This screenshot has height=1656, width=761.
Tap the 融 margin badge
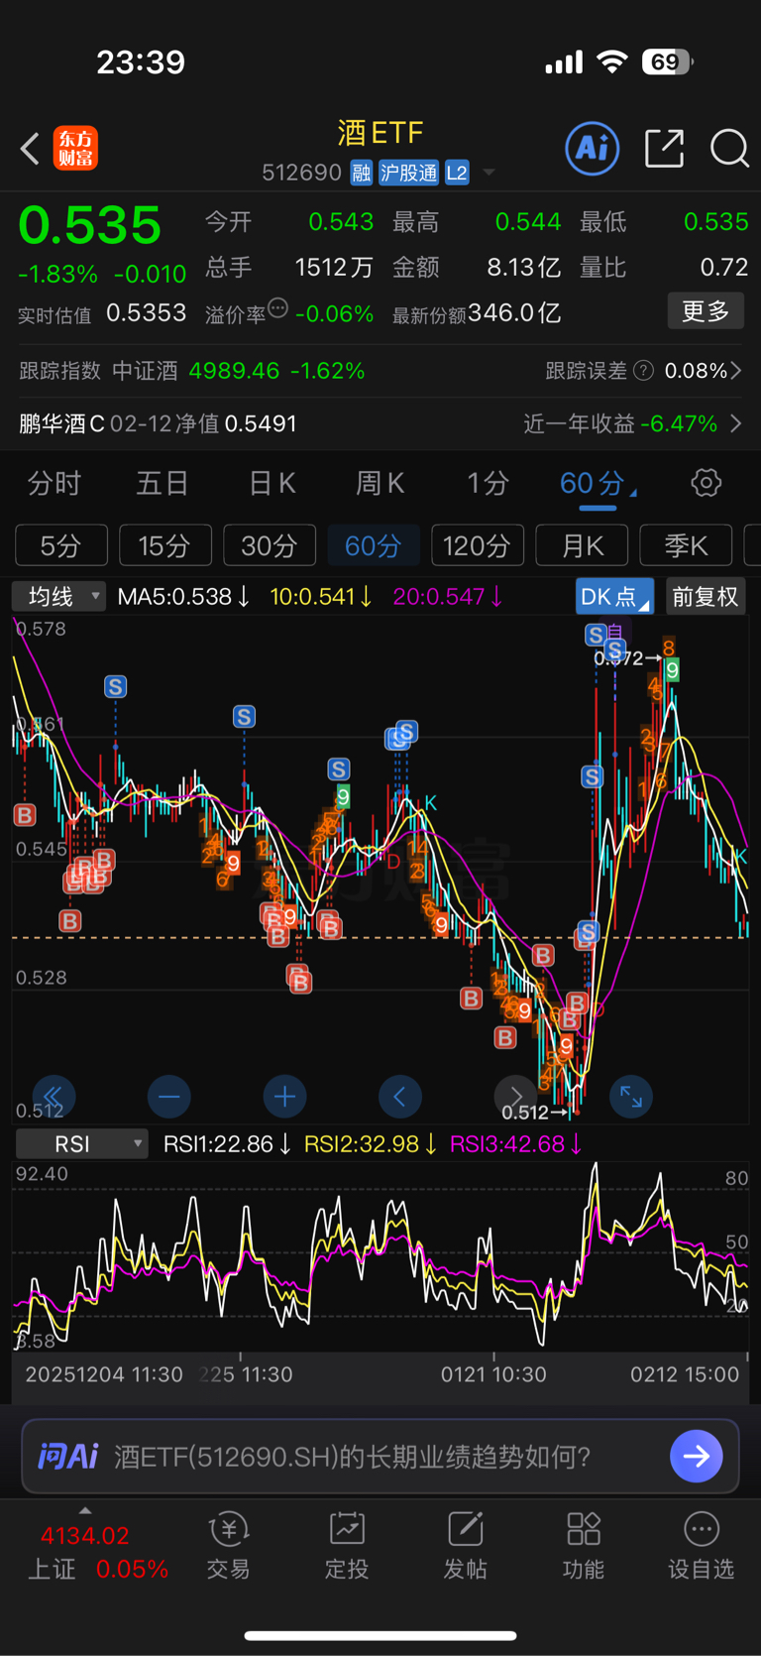(361, 173)
